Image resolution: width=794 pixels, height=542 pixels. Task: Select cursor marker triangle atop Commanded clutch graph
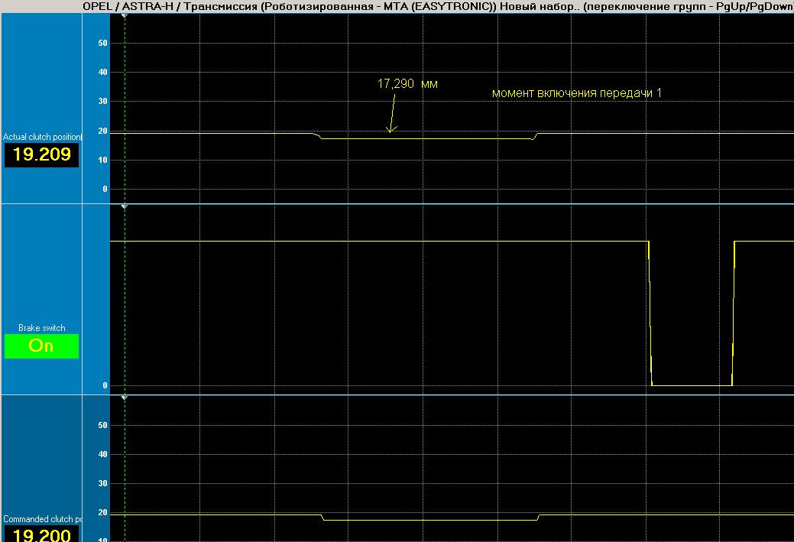point(125,398)
